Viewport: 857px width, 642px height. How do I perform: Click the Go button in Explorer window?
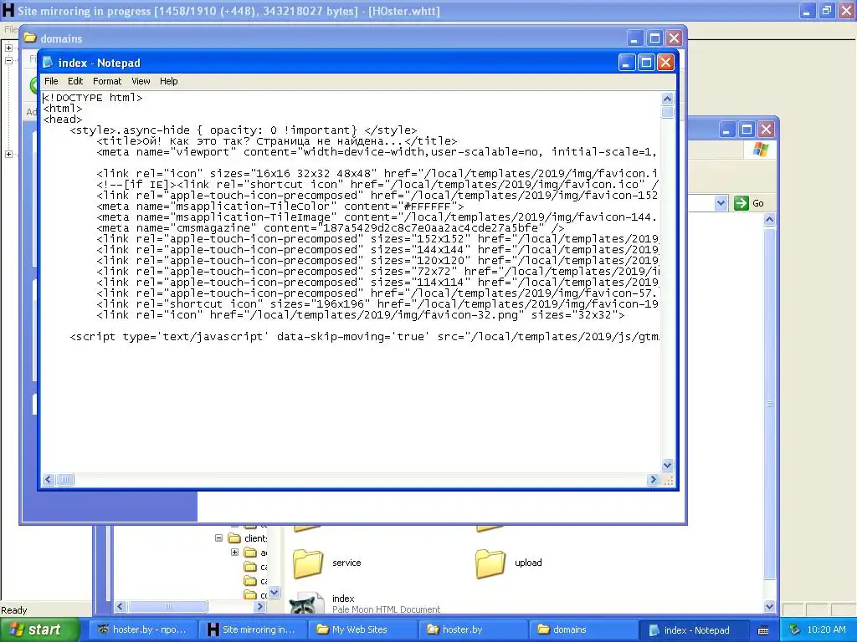click(x=749, y=203)
